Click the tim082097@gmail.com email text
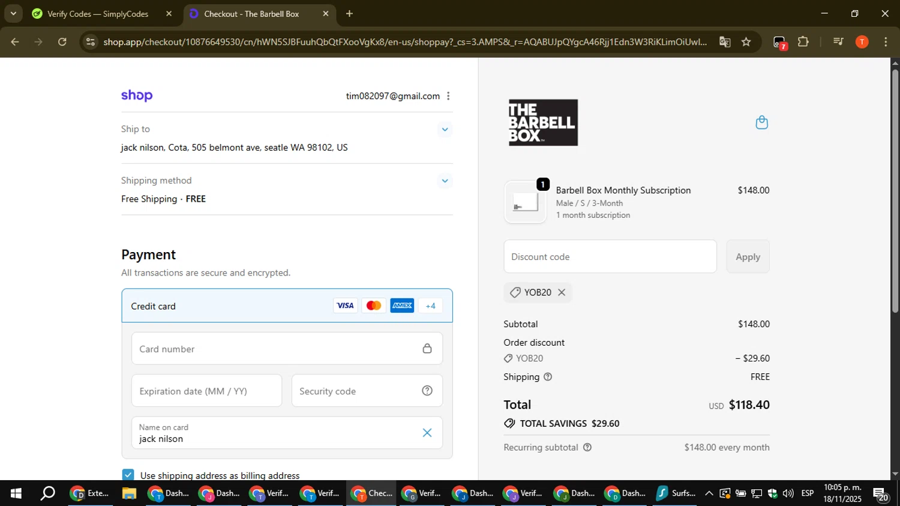Screen dimensions: 900x506 point(392,96)
